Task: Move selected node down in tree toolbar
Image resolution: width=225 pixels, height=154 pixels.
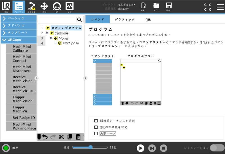Action: click(39, 137)
